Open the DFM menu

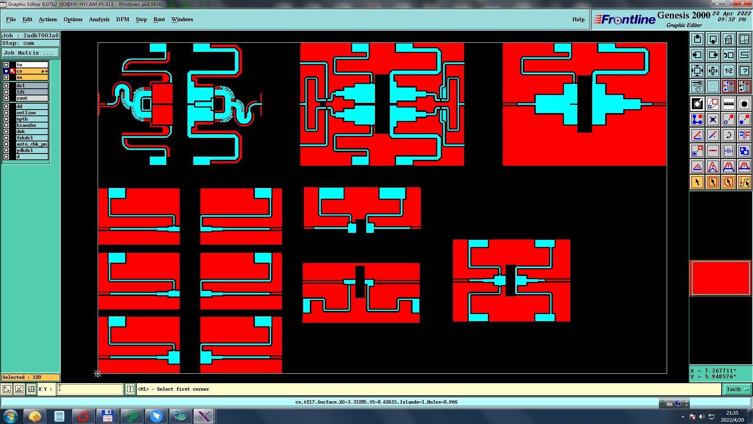[x=122, y=19]
